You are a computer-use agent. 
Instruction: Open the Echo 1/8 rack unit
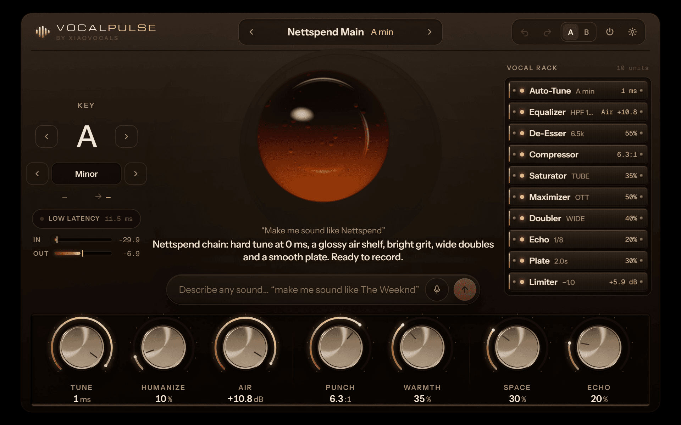click(x=578, y=239)
